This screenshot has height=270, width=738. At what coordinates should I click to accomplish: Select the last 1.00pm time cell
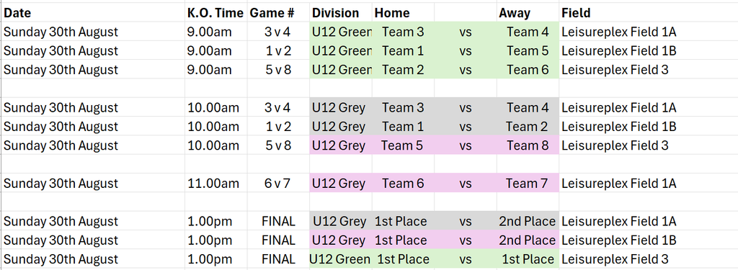tap(216, 259)
